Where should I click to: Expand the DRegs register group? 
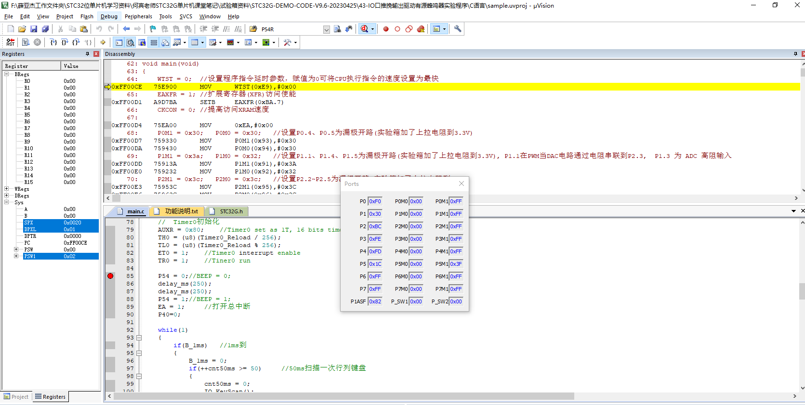(6, 196)
